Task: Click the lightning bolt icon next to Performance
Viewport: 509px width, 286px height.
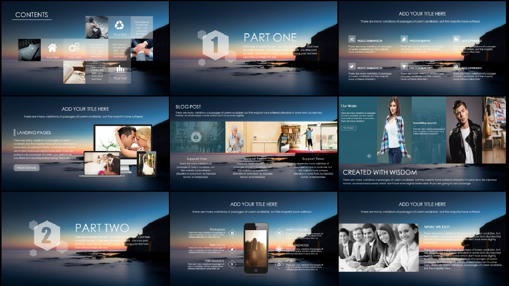Action: tap(232, 264)
